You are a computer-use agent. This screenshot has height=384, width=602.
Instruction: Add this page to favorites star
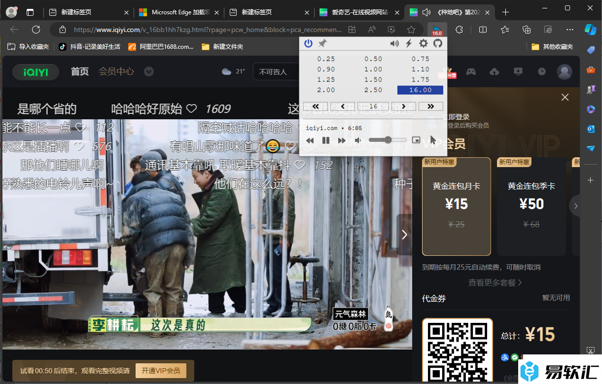pyautogui.click(x=411, y=30)
